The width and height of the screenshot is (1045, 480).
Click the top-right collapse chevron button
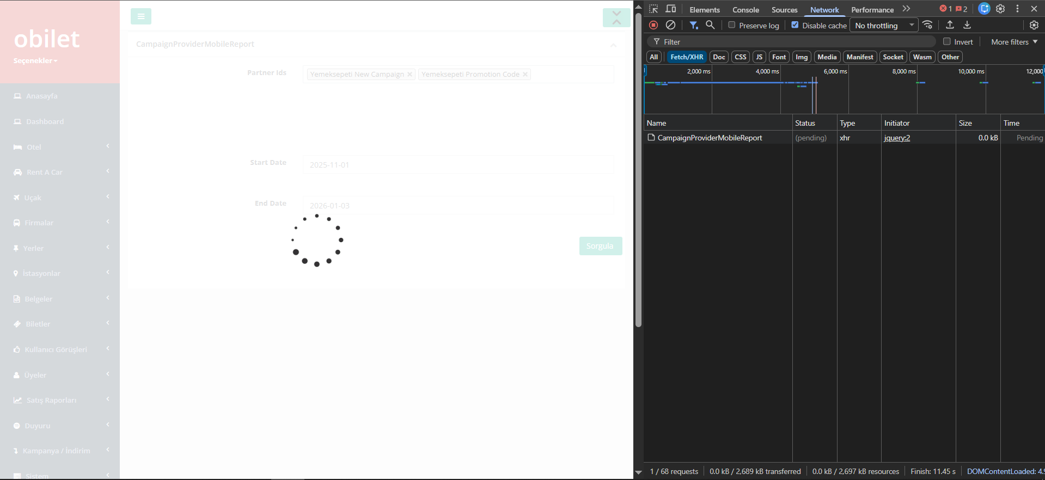click(x=616, y=17)
